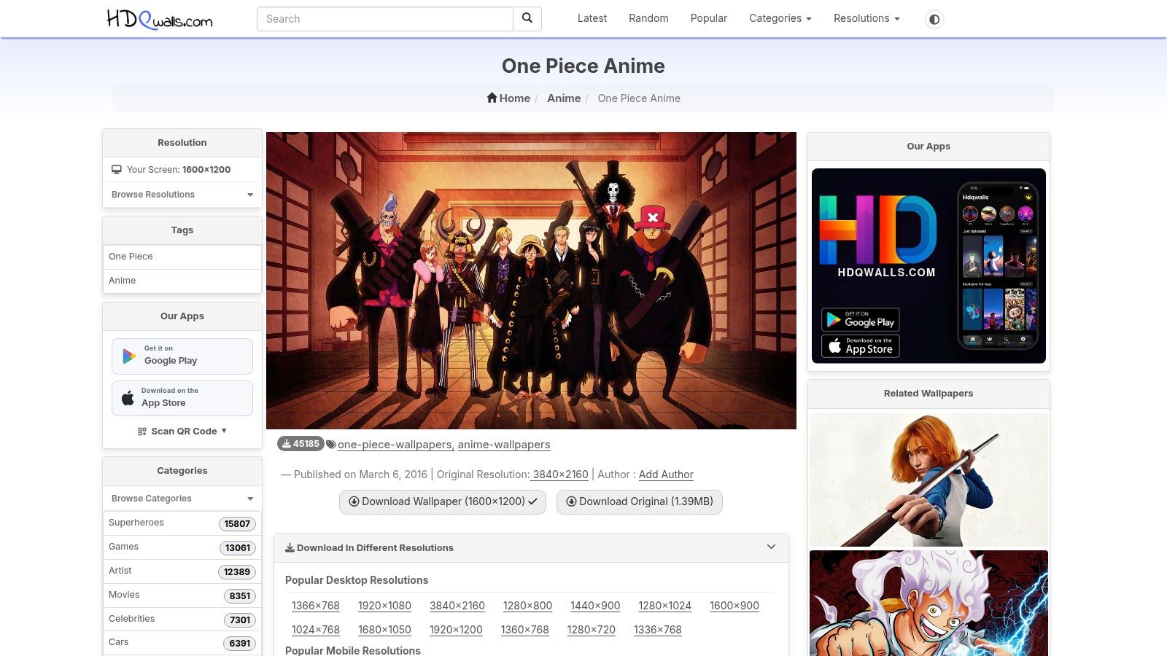Click the Apple App Store icon in left sidebar
This screenshot has width=1167, height=656.
128,398
